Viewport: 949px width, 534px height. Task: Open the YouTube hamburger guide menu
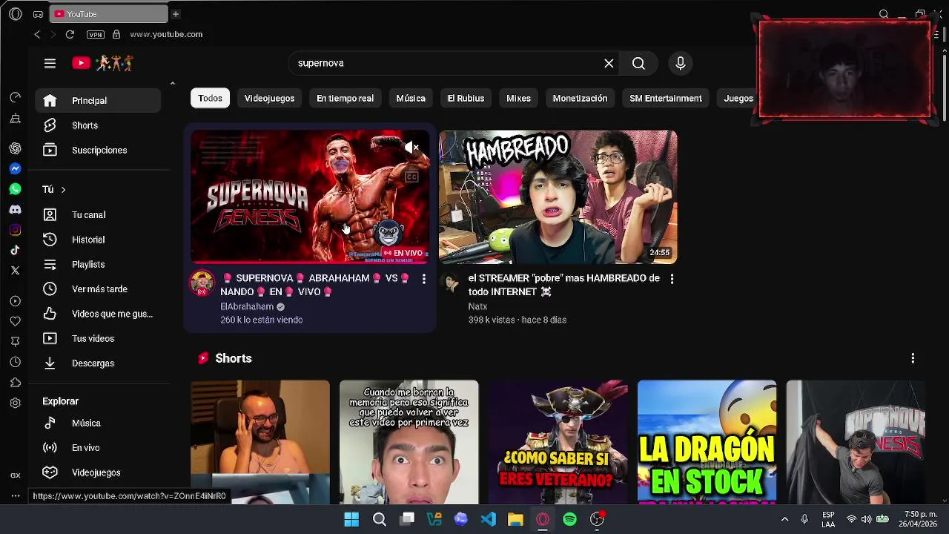50,63
